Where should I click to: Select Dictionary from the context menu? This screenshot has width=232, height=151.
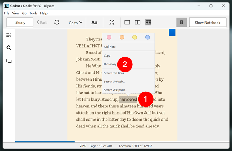pos(110,64)
